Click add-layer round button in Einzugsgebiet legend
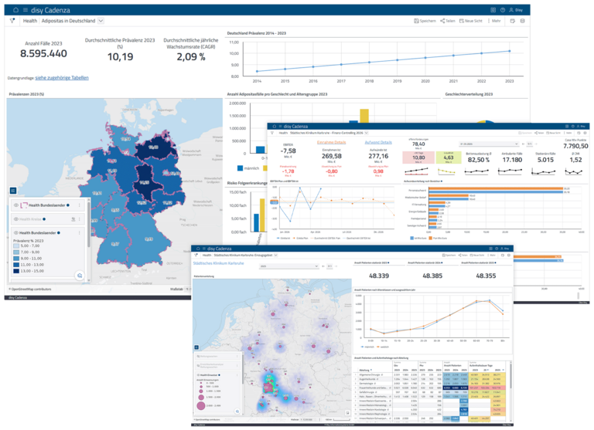594x430 pixels. point(237,411)
